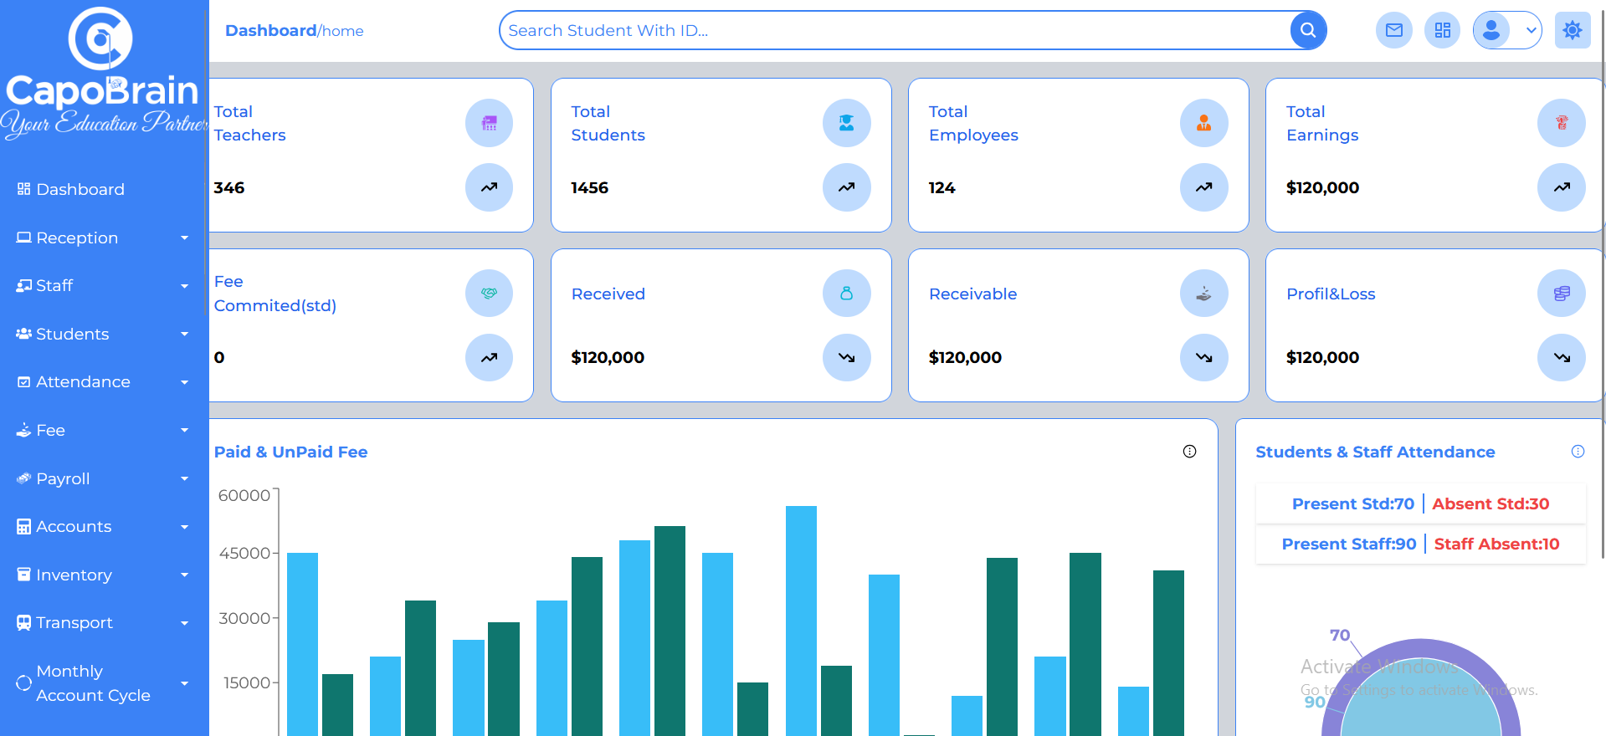Click the Total Earnings $120,000 value

(x=1322, y=188)
